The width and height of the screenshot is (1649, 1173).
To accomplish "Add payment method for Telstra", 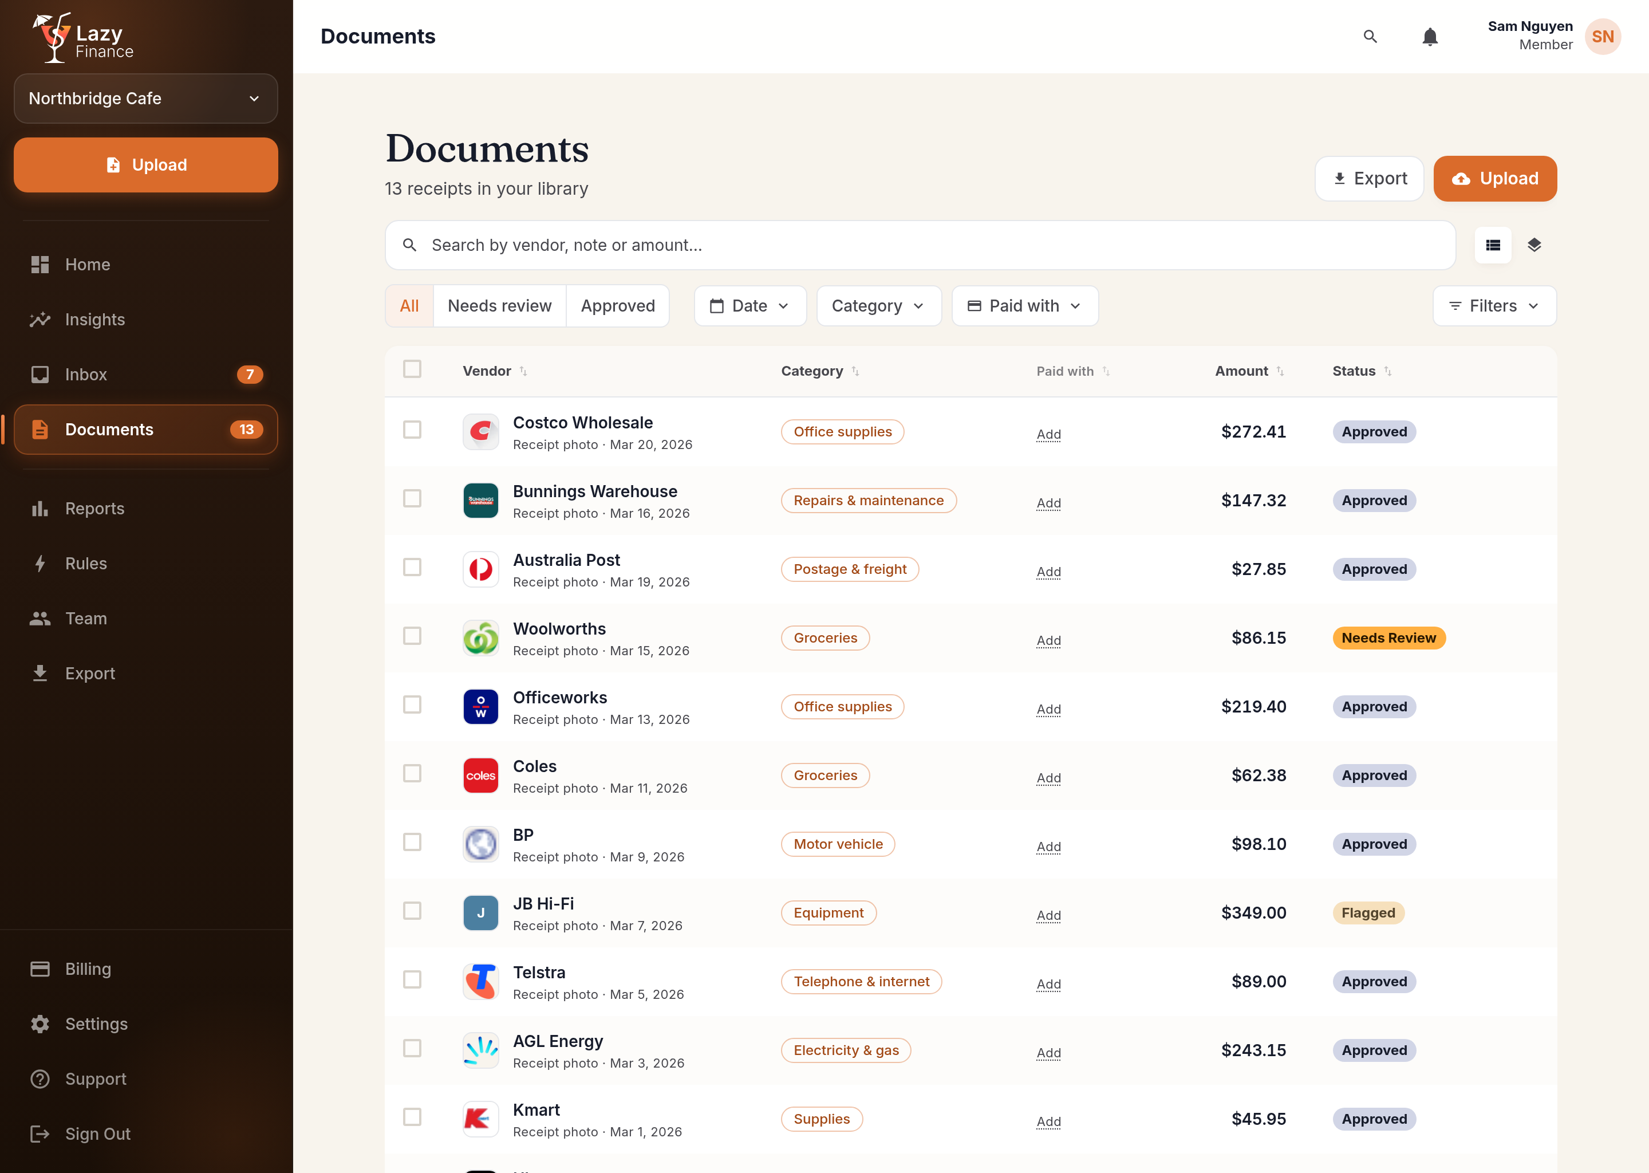I will pyautogui.click(x=1048, y=984).
